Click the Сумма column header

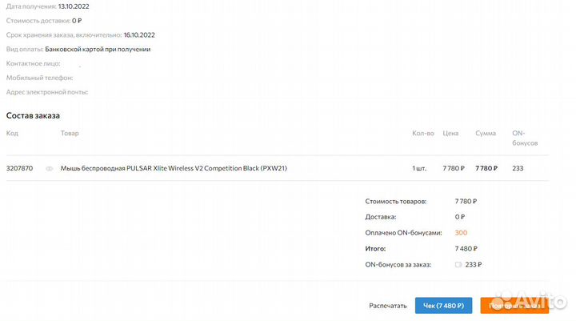[x=486, y=133]
